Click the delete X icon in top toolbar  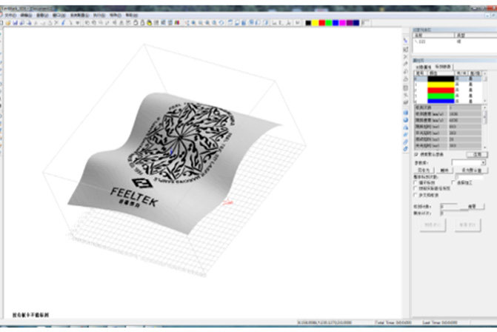[56, 23]
